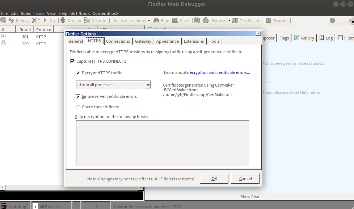This screenshot has height=209, width=354.
Task: Click the comment balloon toolbar icon
Action: [3, 20]
